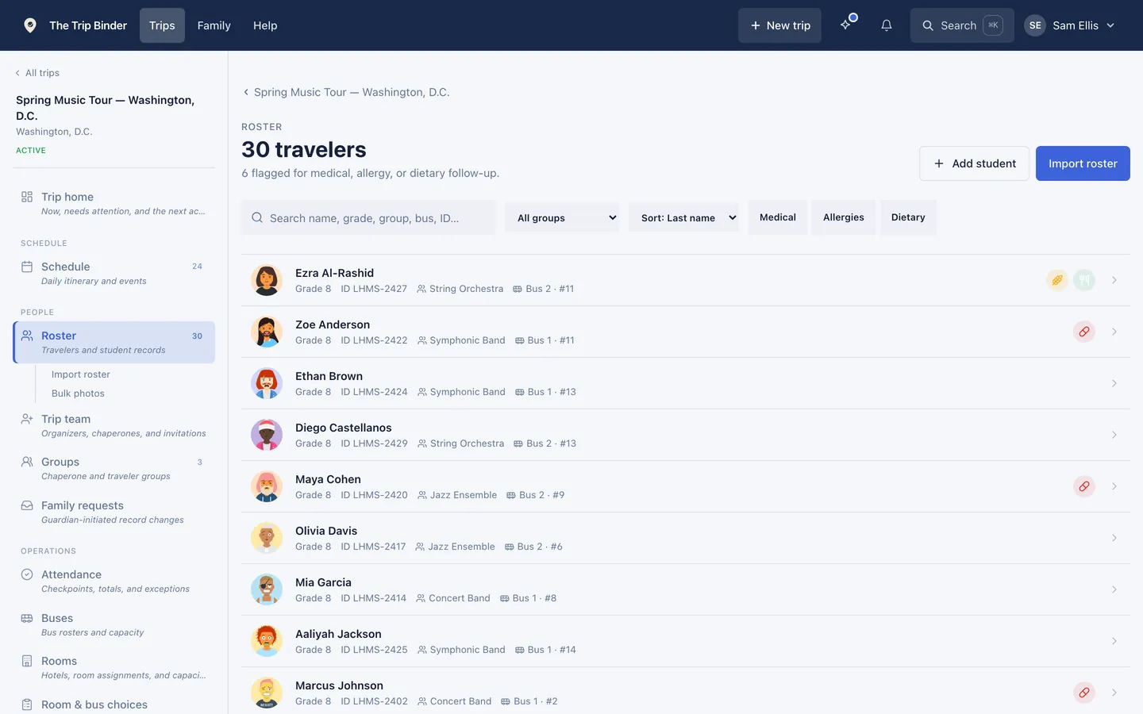The width and height of the screenshot is (1143, 714).
Task: Click Spring Music Tour breadcrumb link
Action: [346, 92]
